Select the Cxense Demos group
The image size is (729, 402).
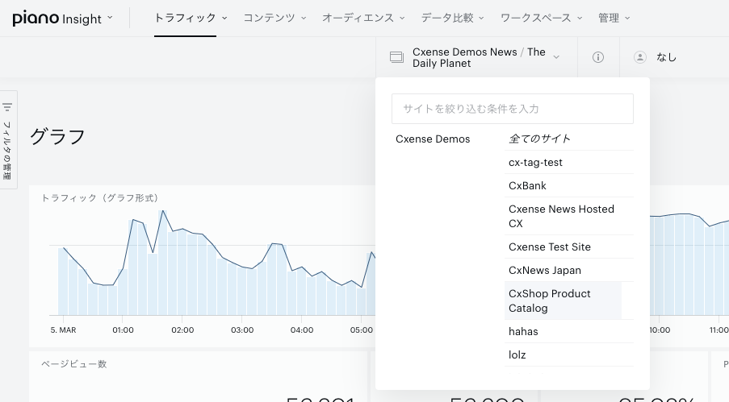click(433, 139)
